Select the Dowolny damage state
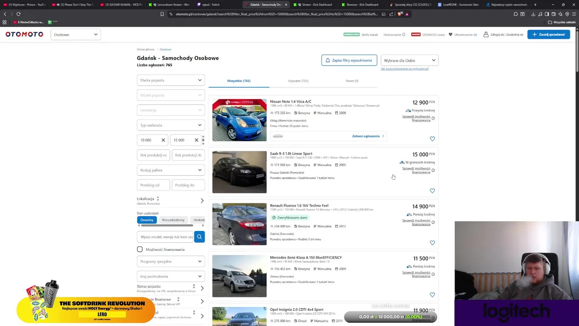Viewport: 579px width, 326px height. click(x=147, y=220)
